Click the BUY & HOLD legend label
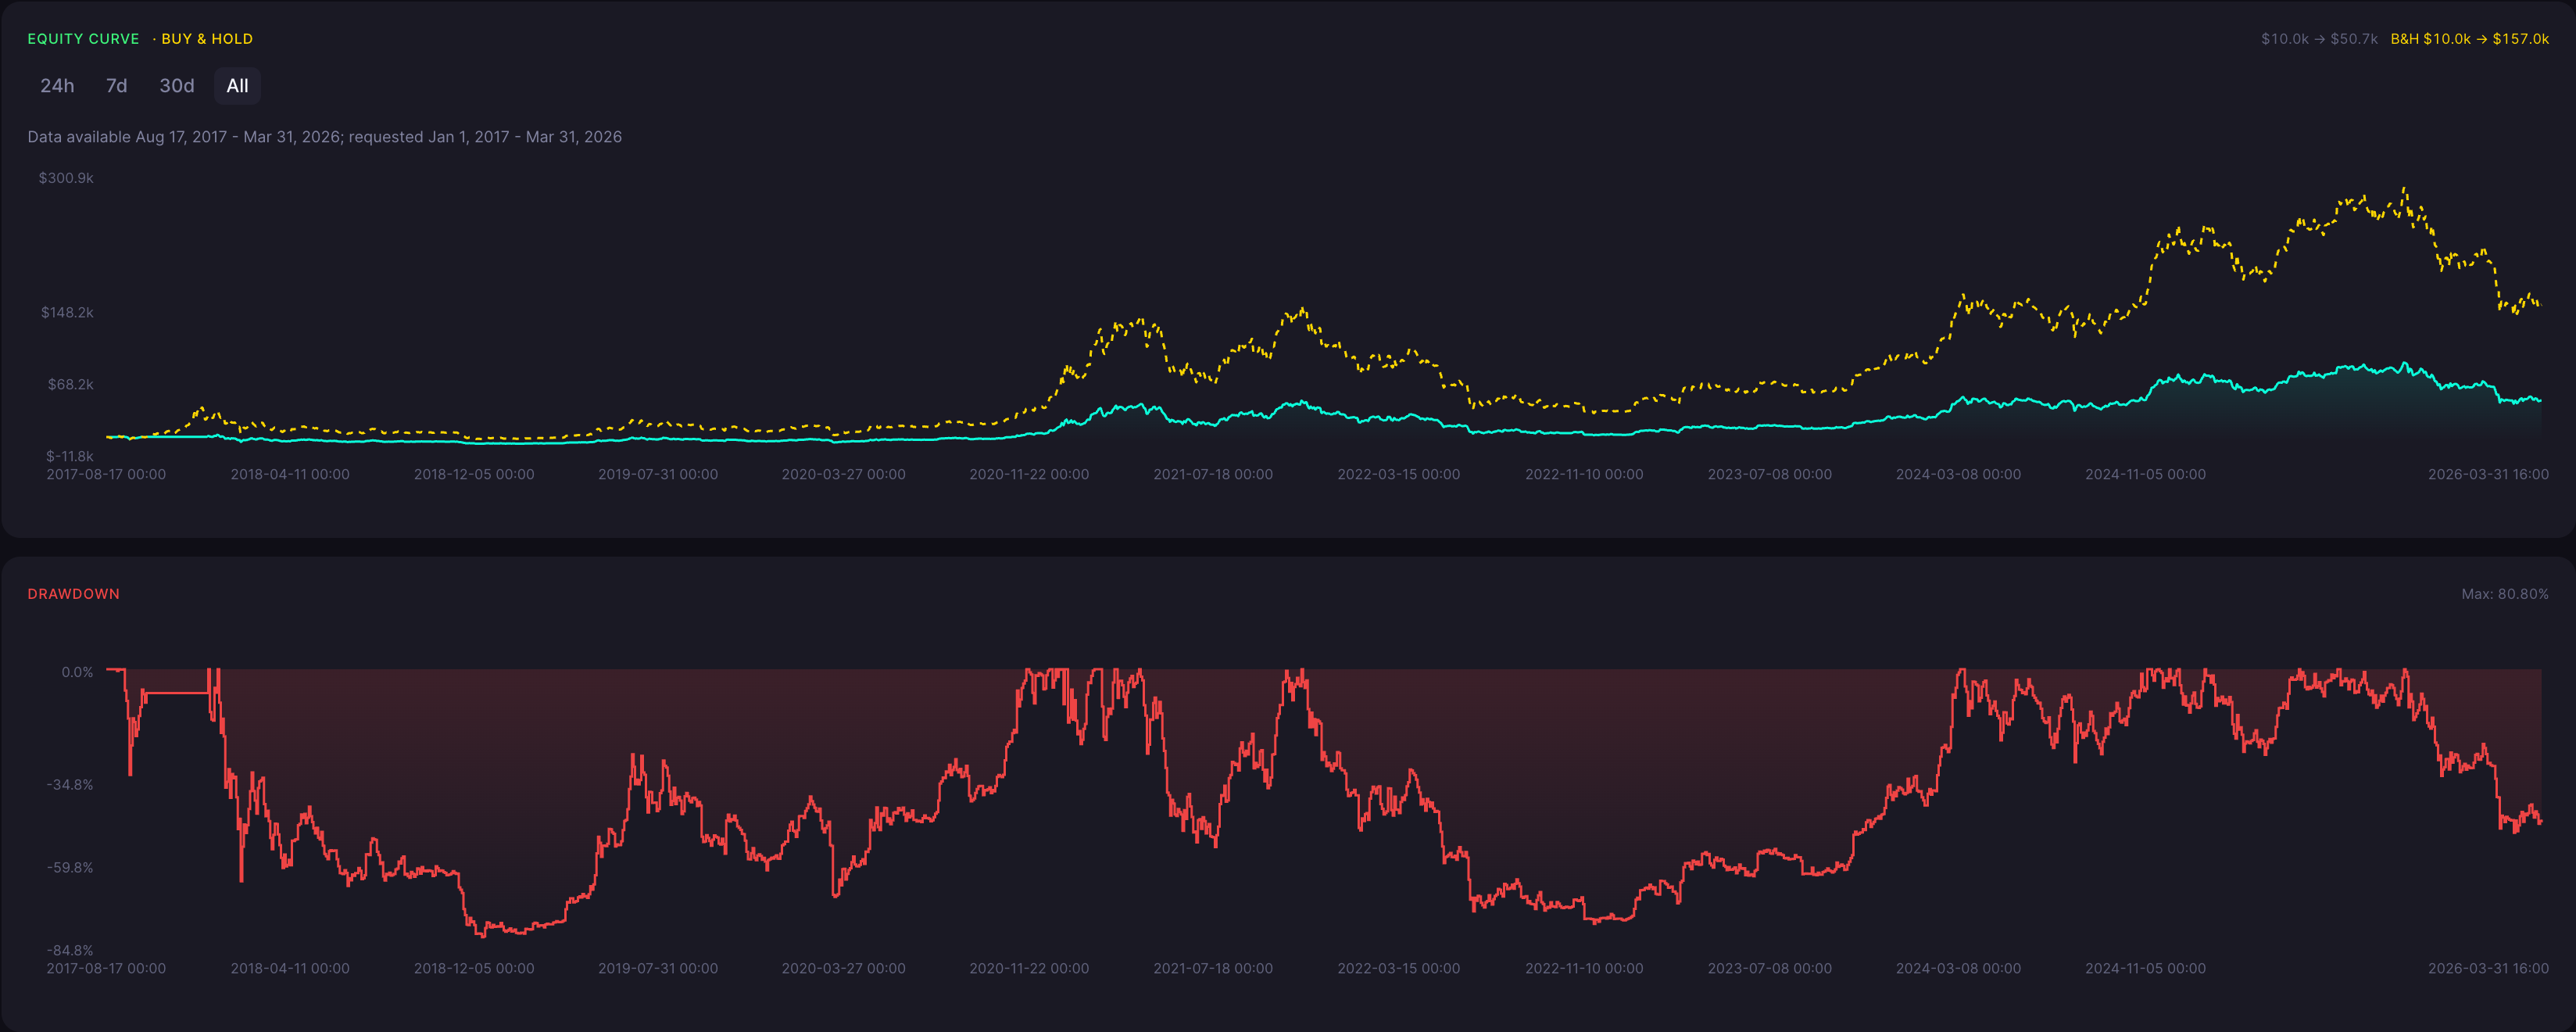The image size is (2576, 1032). coord(207,39)
